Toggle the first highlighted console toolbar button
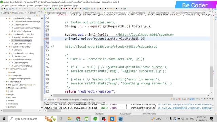Screen dimensions: 217x122 pyautogui.click(x=191, y=99)
